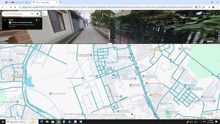Click the browser home button
220x124 pixels.
(x=15, y=7)
